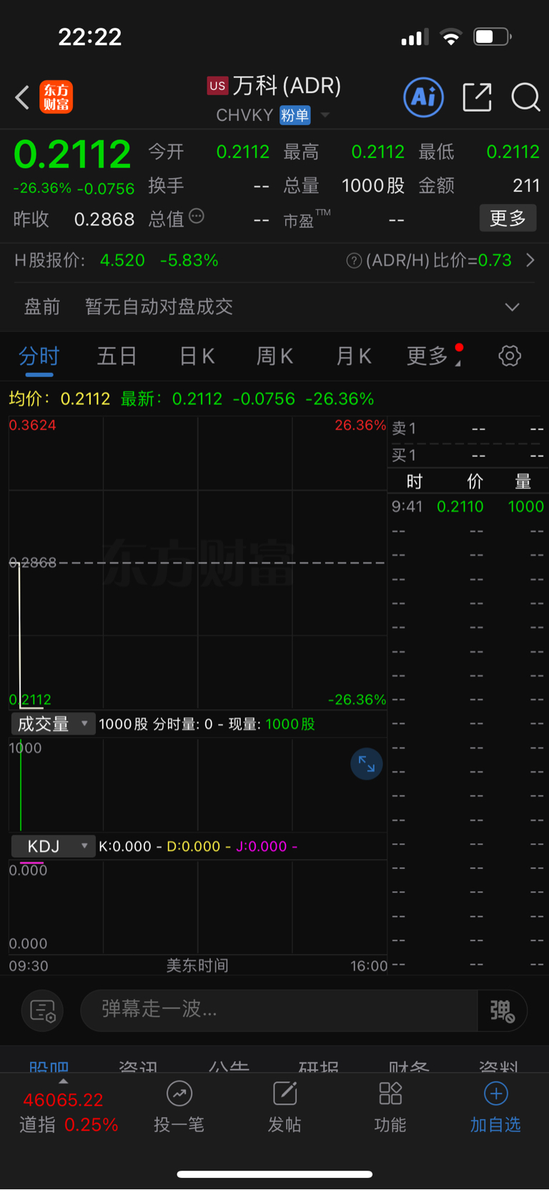Tap the 总值 info bubble icon
549x1190 pixels.
tap(196, 216)
